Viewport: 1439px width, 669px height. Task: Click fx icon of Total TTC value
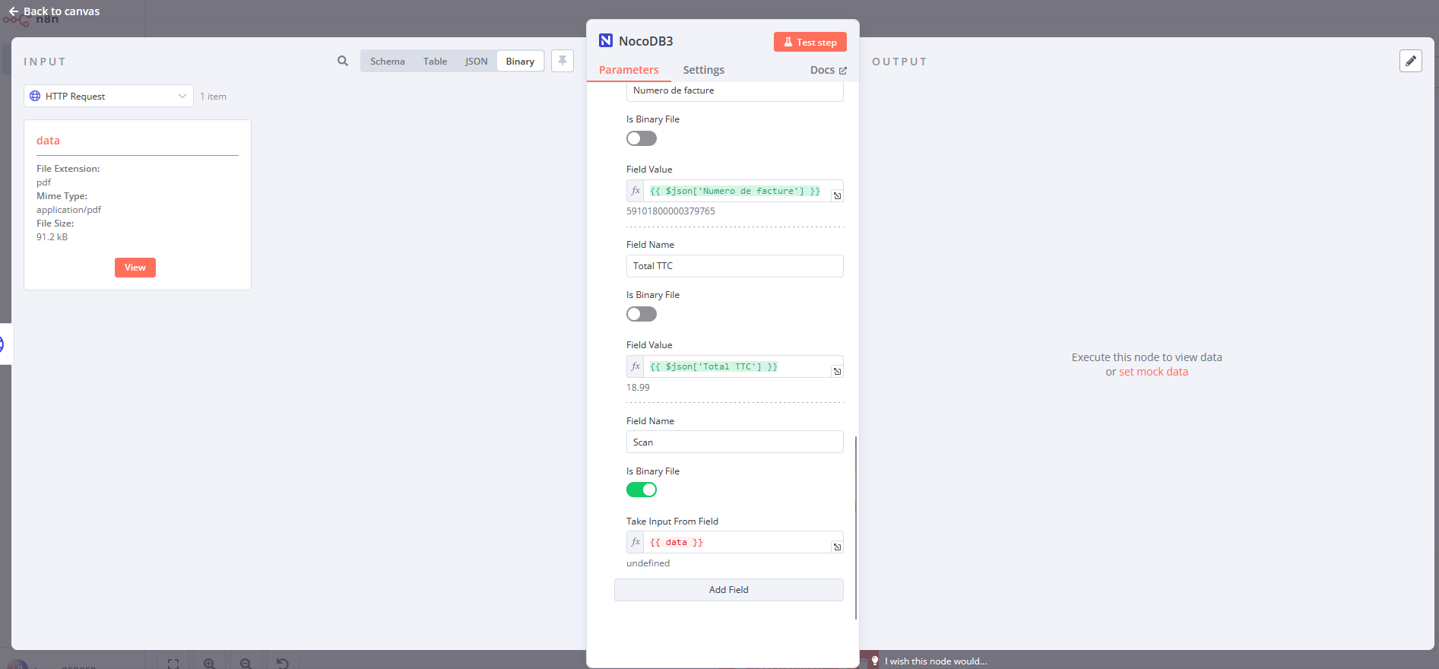pos(636,366)
